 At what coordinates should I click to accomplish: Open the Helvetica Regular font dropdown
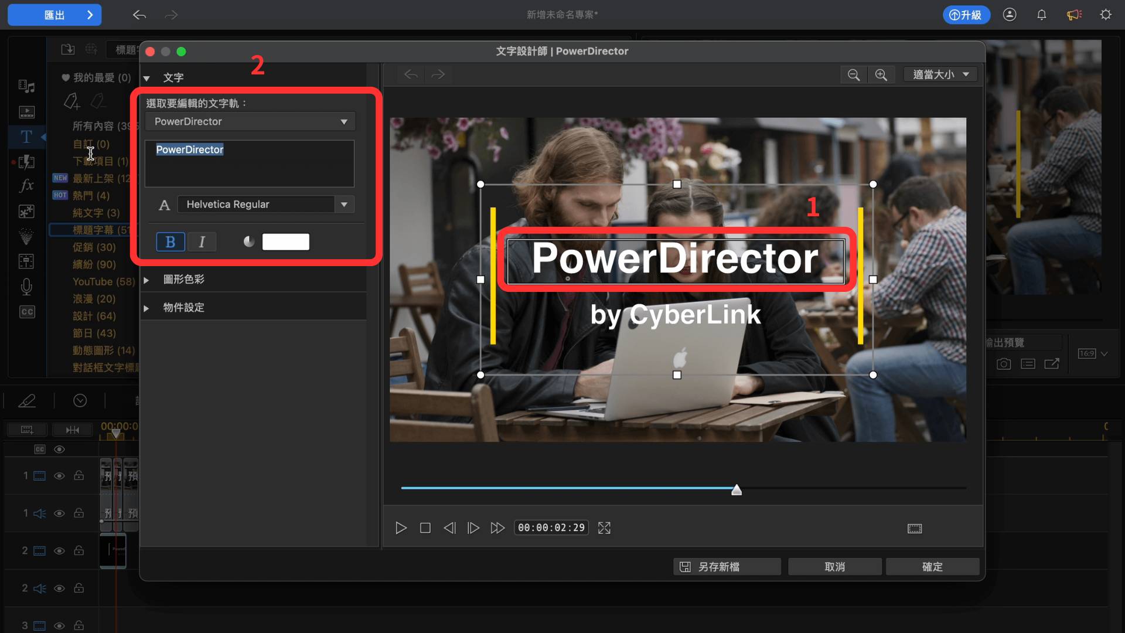(x=266, y=205)
